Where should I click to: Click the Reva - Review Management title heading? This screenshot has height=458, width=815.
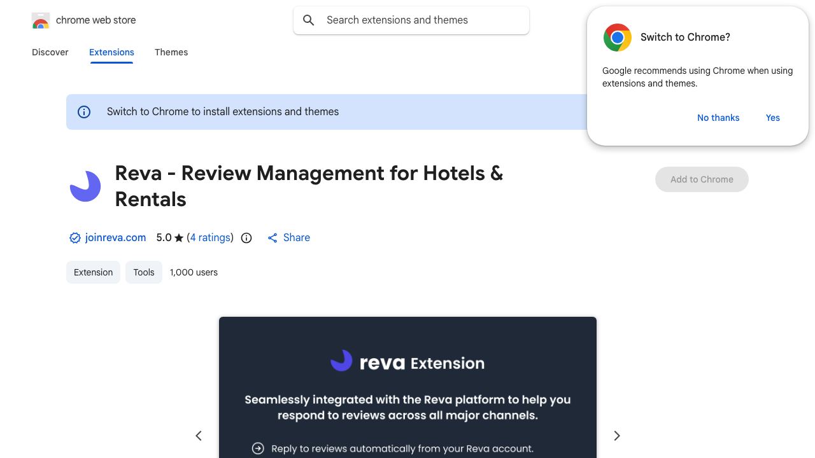(x=309, y=186)
